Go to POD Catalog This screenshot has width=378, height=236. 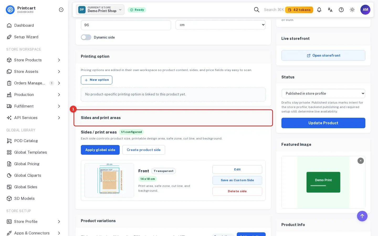pyautogui.click(x=34, y=141)
